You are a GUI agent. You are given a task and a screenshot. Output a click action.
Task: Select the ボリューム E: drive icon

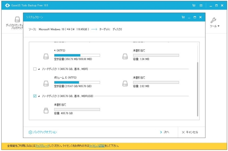[x=46, y=83]
